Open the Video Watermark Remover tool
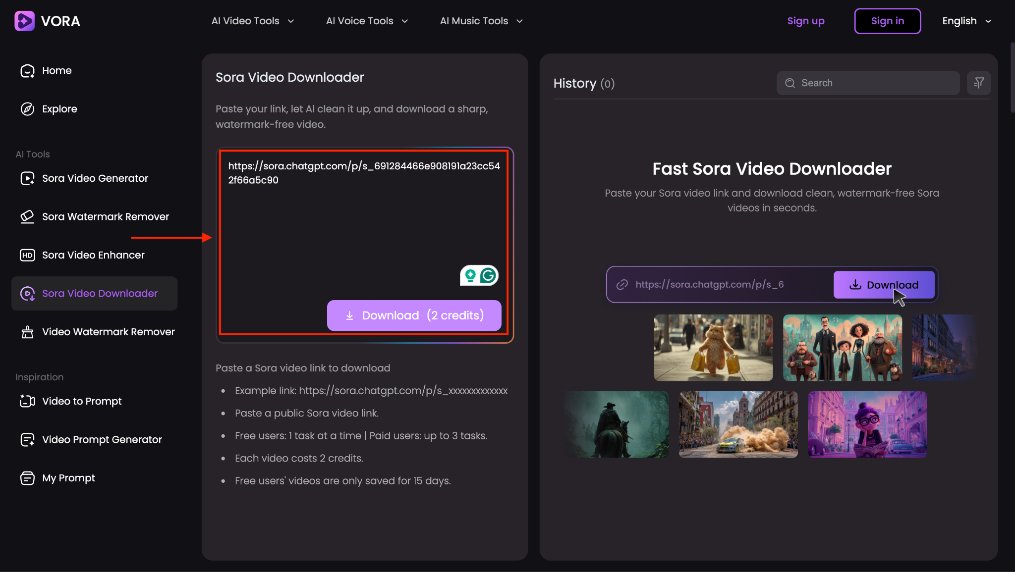Viewport: 1015px width, 572px height. pyautogui.click(x=108, y=331)
